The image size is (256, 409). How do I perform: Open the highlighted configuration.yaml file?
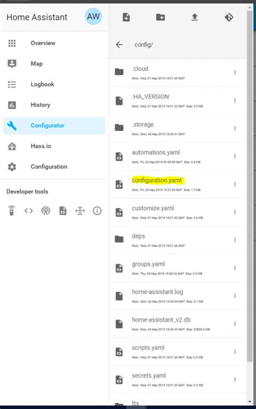[x=178, y=184]
